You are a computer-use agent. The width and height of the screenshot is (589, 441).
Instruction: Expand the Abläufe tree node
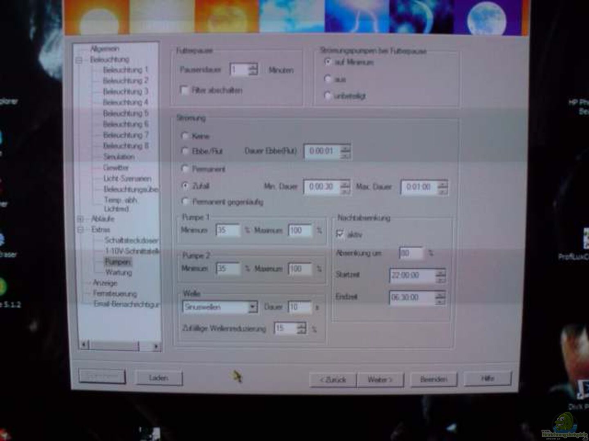[x=81, y=219]
